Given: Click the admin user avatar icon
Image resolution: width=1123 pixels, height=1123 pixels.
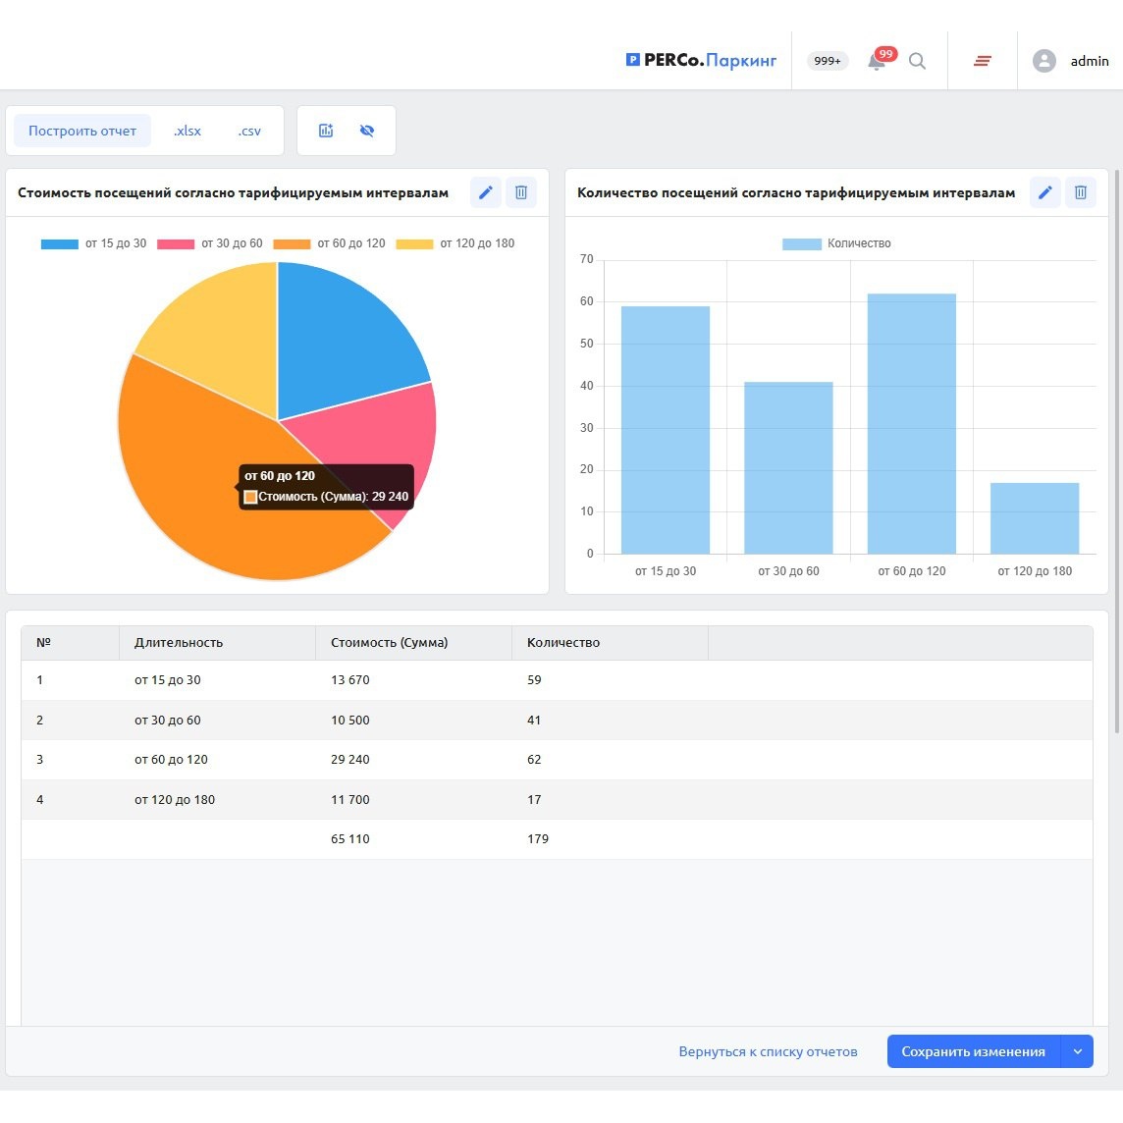Looking at the screenshot, I should pos(1043,61).
